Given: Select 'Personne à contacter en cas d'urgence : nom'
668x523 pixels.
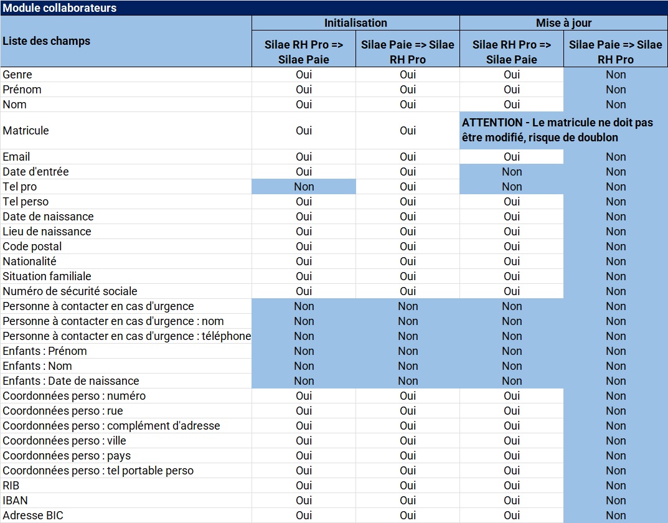Looking at the screenshot, I should (113, 321).
